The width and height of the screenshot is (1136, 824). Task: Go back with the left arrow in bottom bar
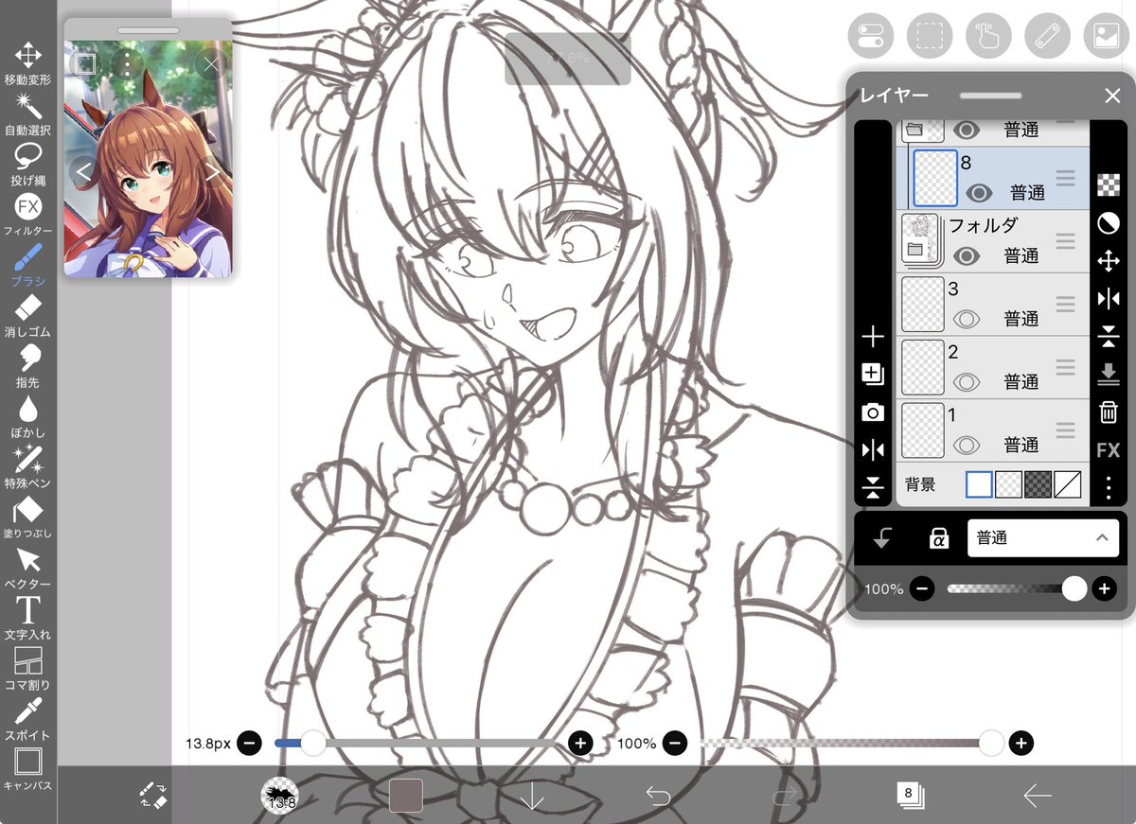tap(1038, 797)
